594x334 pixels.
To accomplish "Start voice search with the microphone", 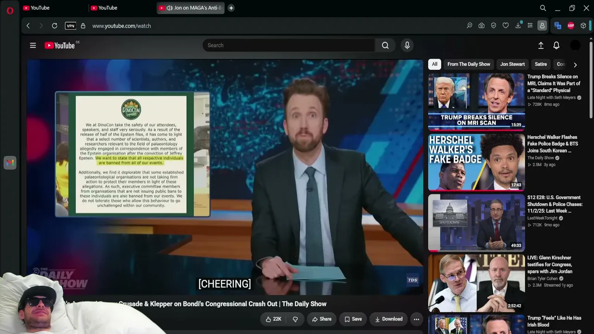I will [407, 45].
